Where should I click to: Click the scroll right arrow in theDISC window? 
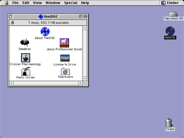(x=80, y=83)
